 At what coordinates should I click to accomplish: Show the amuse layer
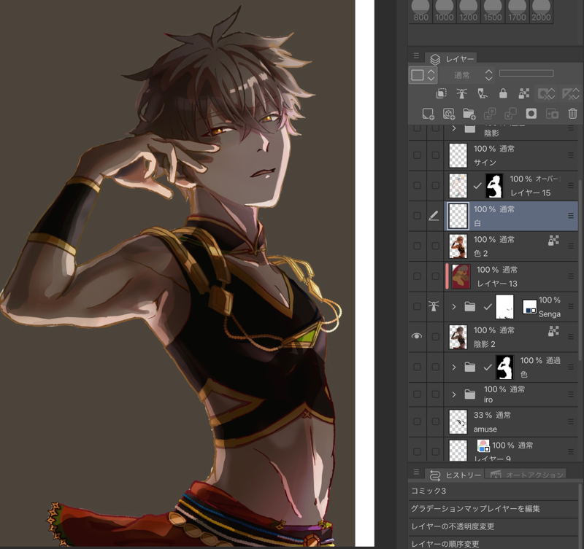[417, 421]
